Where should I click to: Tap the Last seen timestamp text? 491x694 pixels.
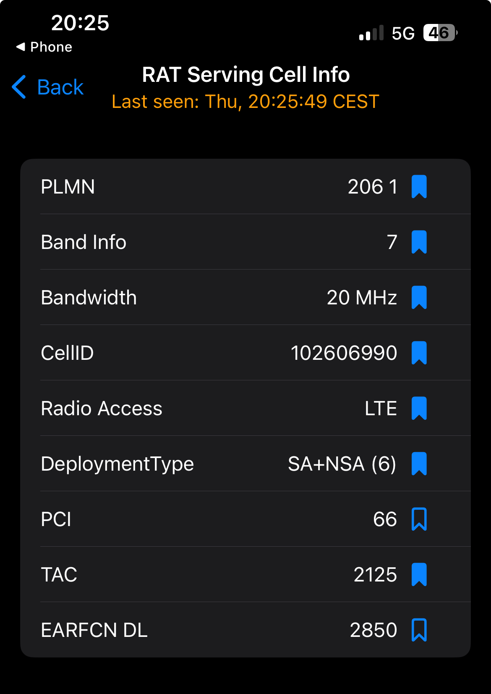point(245,102)
